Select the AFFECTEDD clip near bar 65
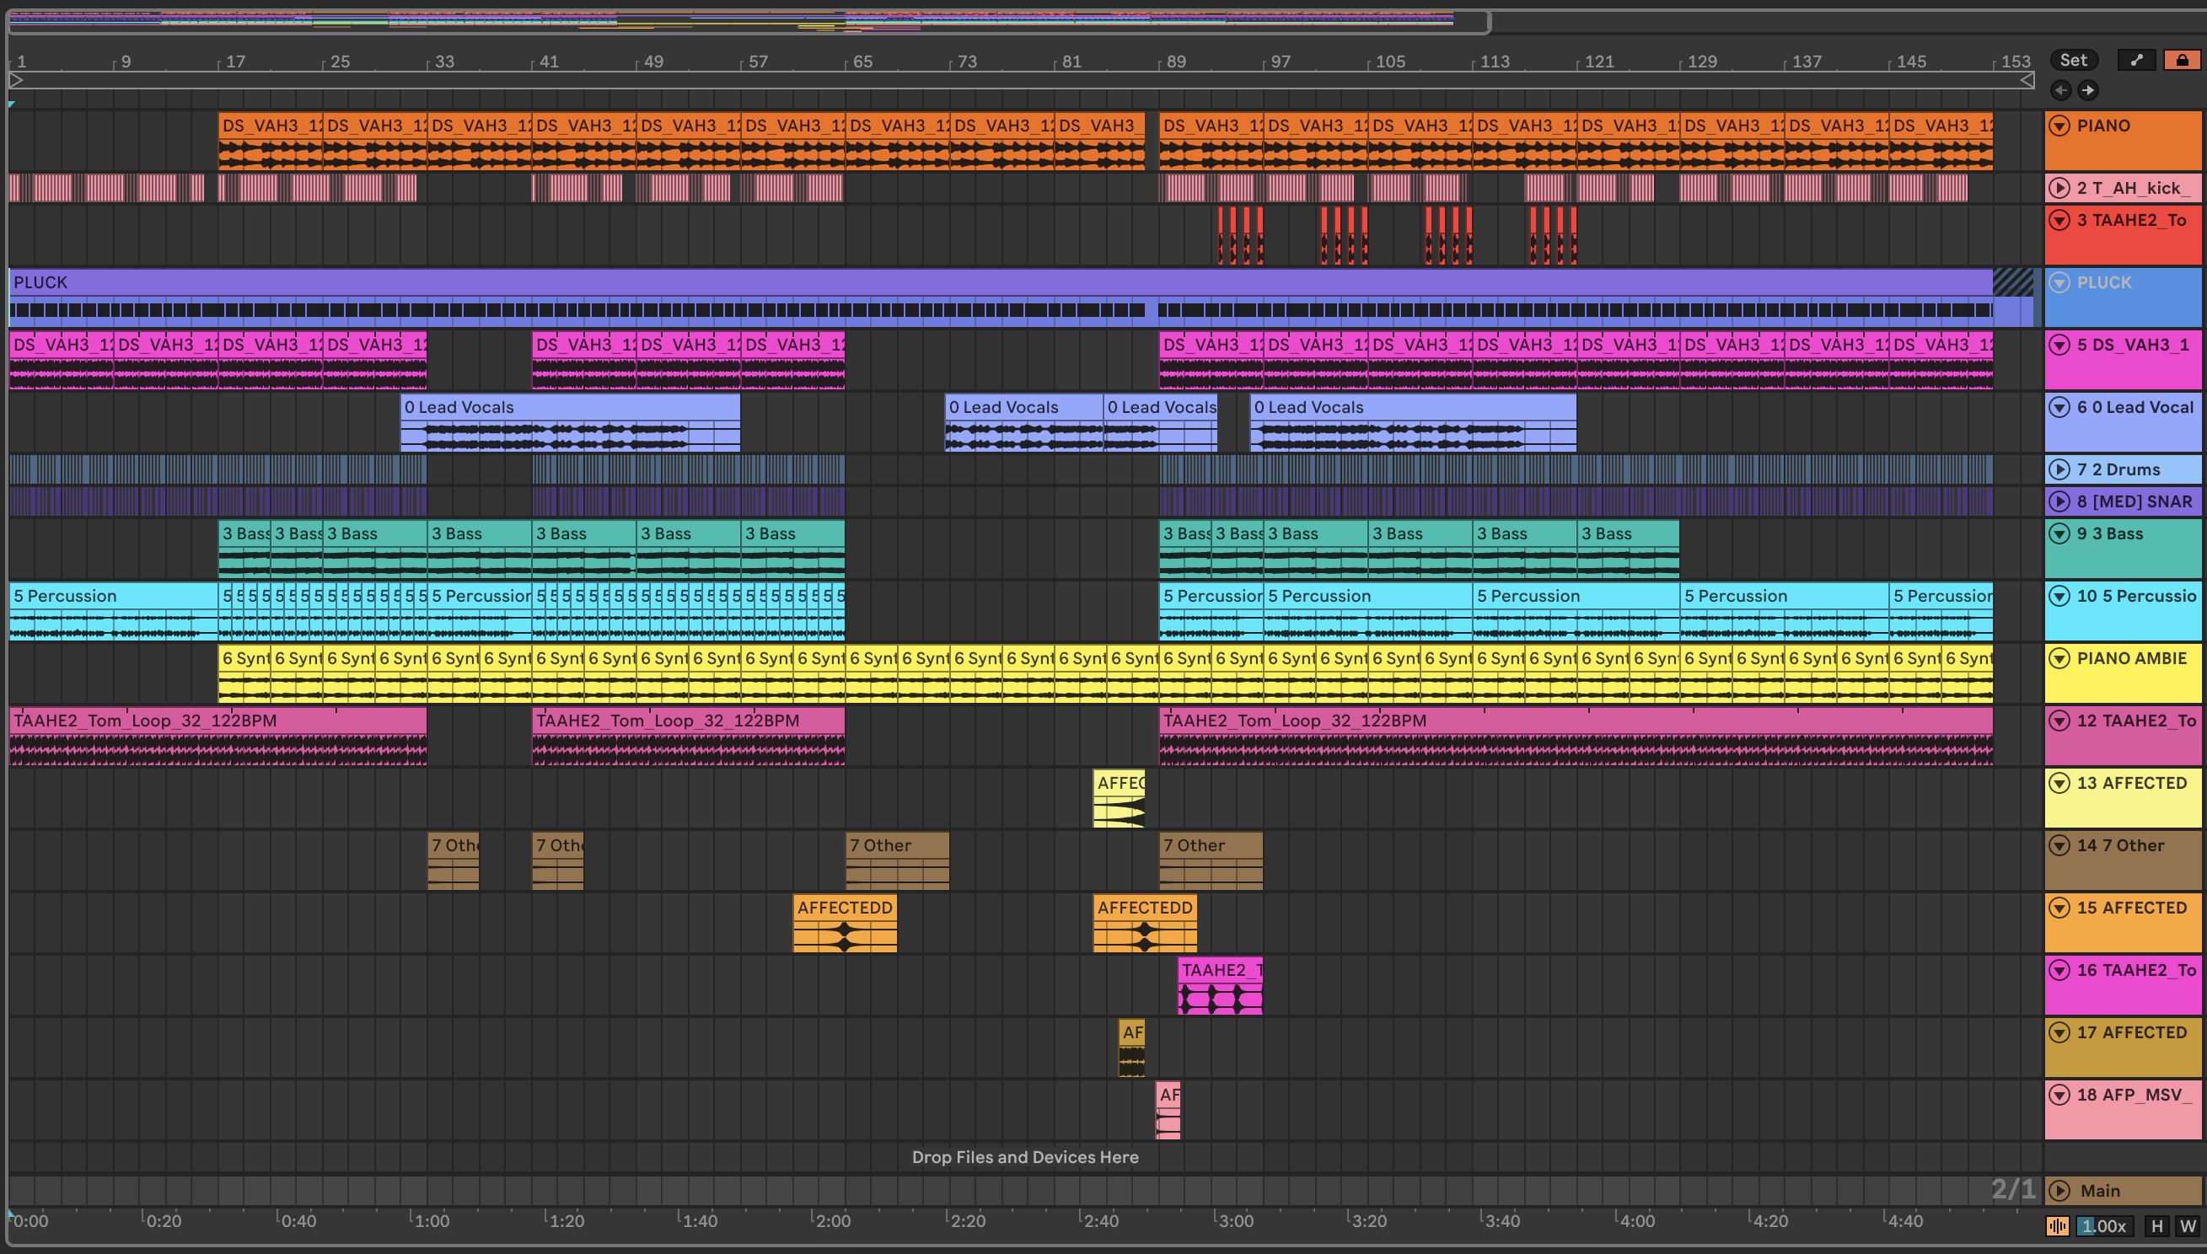Viewport: 2207px width, 1254px height. point(844,908)
